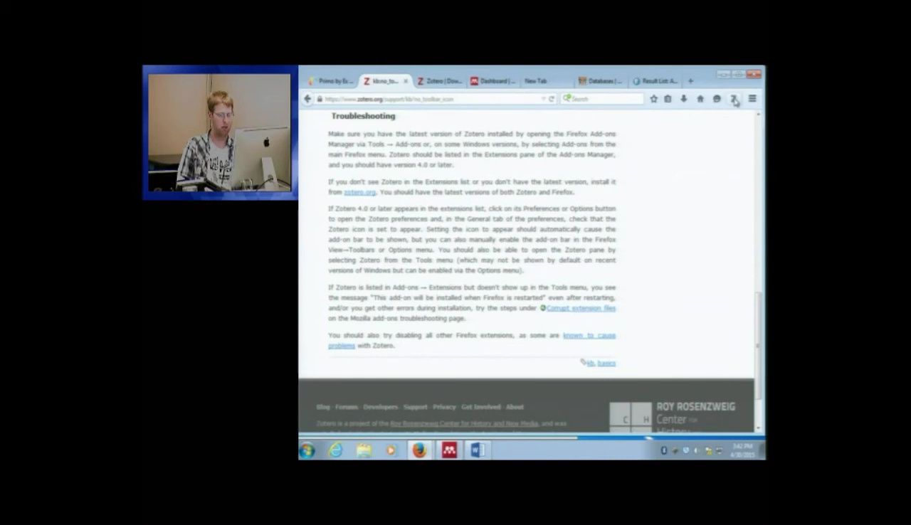Click the taskbar clock and date
The image size is (911, 525).
click(742, 450)
